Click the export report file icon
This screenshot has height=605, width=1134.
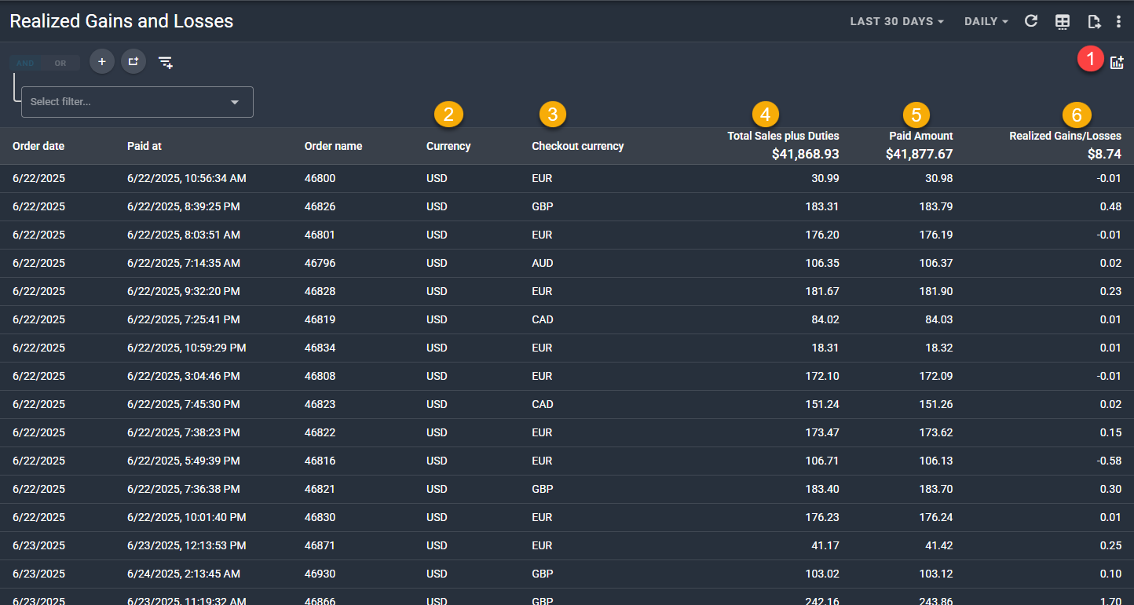(x=1094, y=21)
